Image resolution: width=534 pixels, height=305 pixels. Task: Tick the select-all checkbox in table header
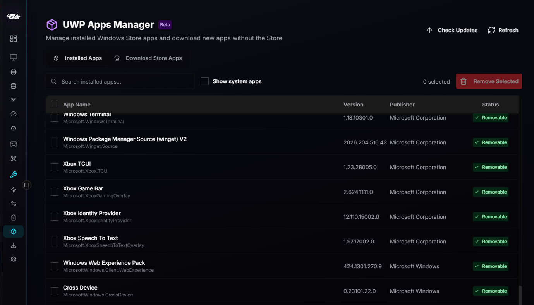[x=55, y=105]
